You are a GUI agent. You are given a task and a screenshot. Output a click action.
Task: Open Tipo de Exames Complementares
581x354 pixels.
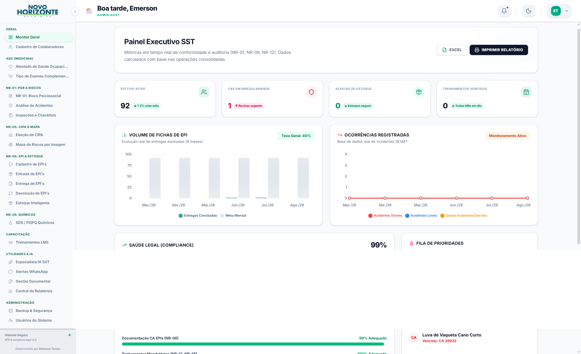coord(39,76)
